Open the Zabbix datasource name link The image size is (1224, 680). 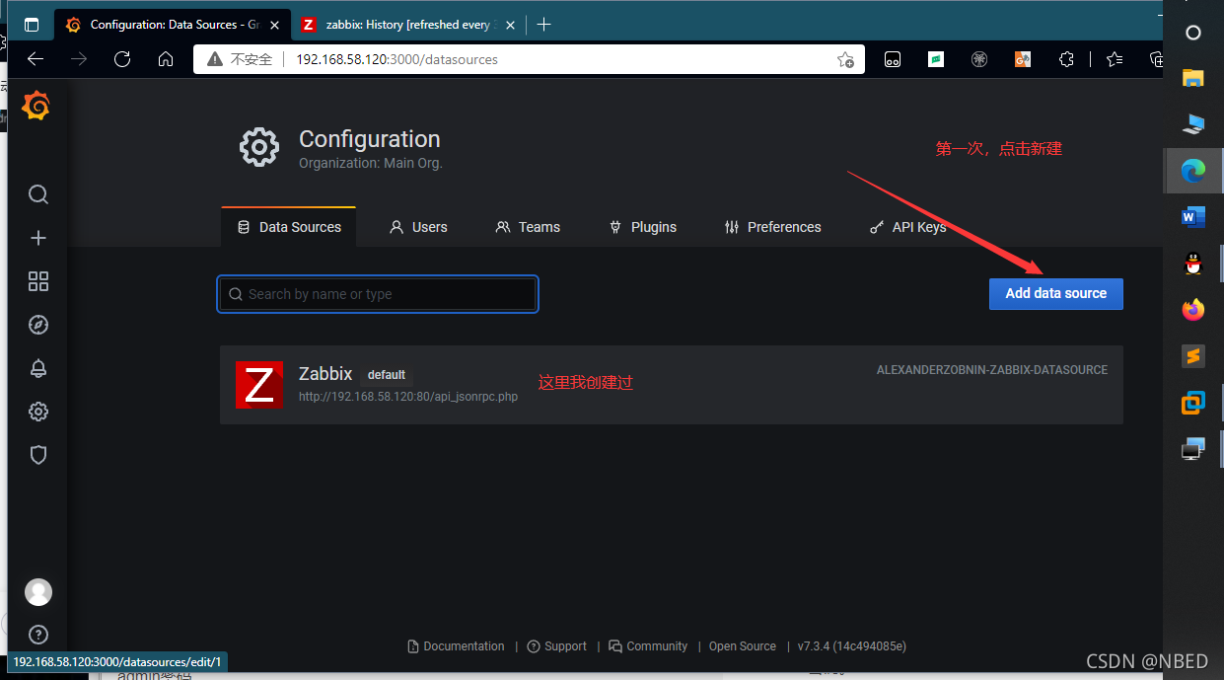coord(325,374)
